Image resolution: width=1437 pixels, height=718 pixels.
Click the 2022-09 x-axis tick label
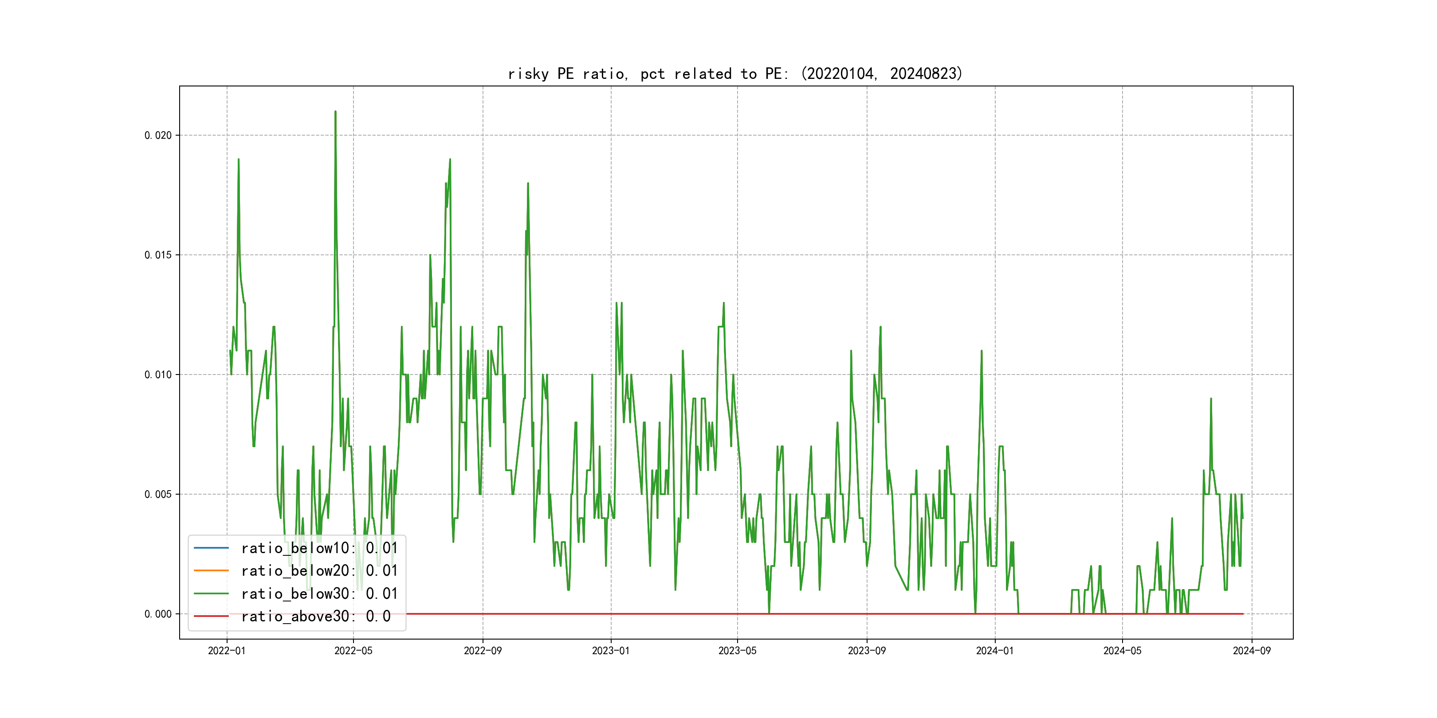(483, 651)
